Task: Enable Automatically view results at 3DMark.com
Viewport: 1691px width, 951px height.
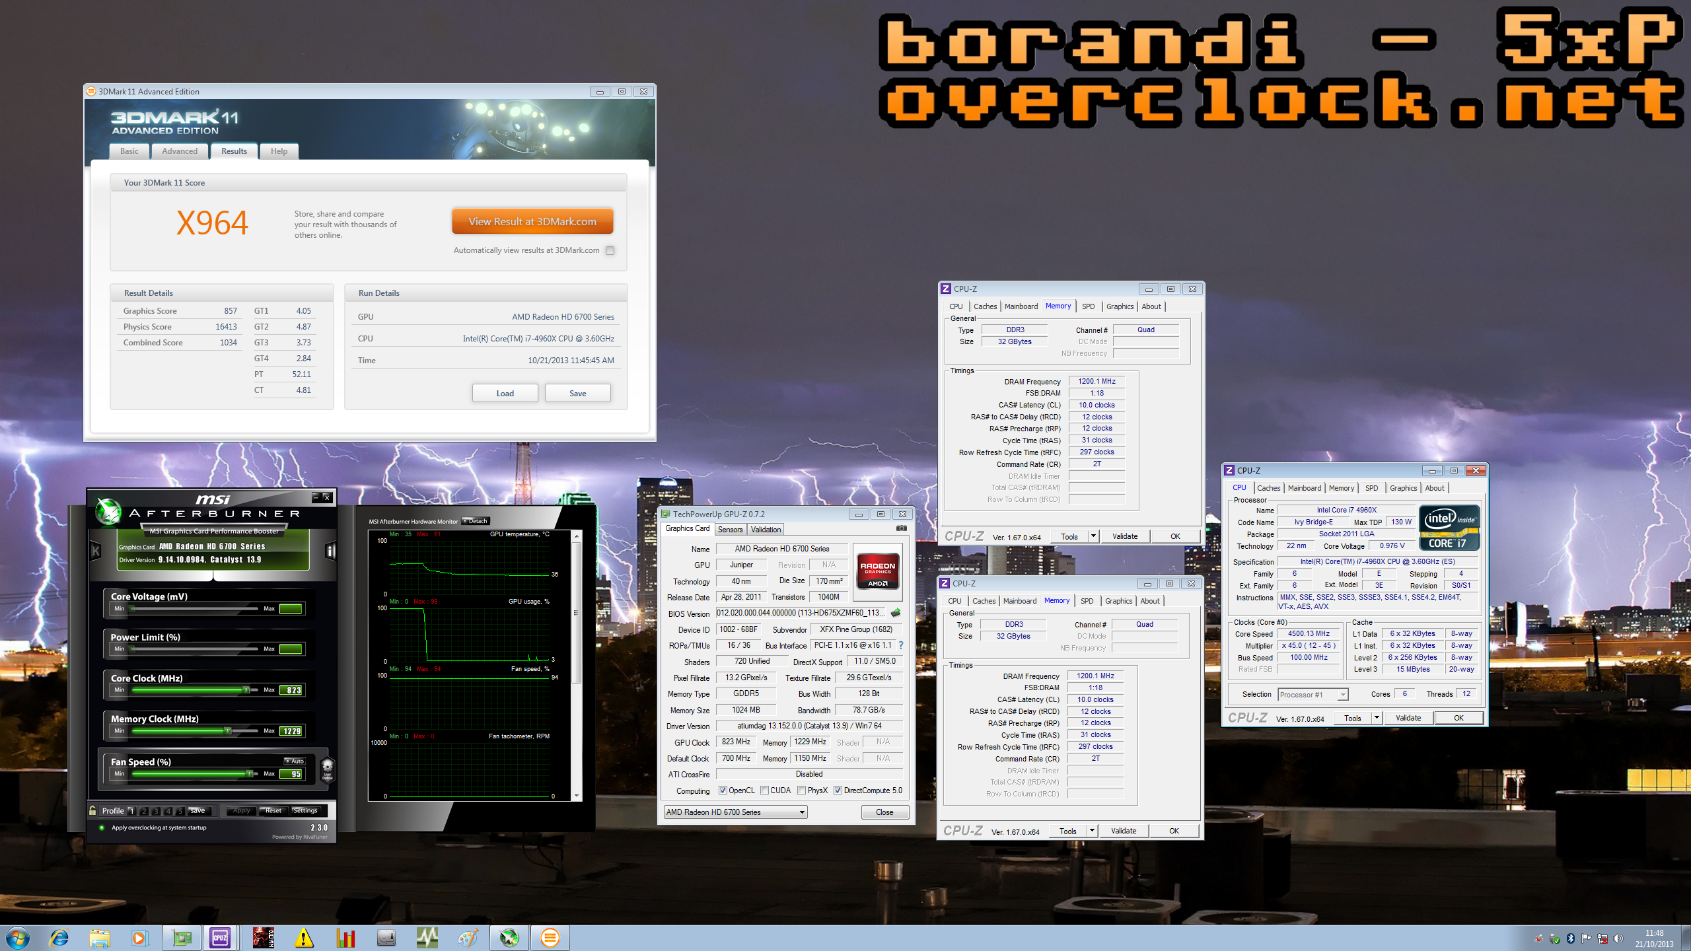Action: (610, 250)
